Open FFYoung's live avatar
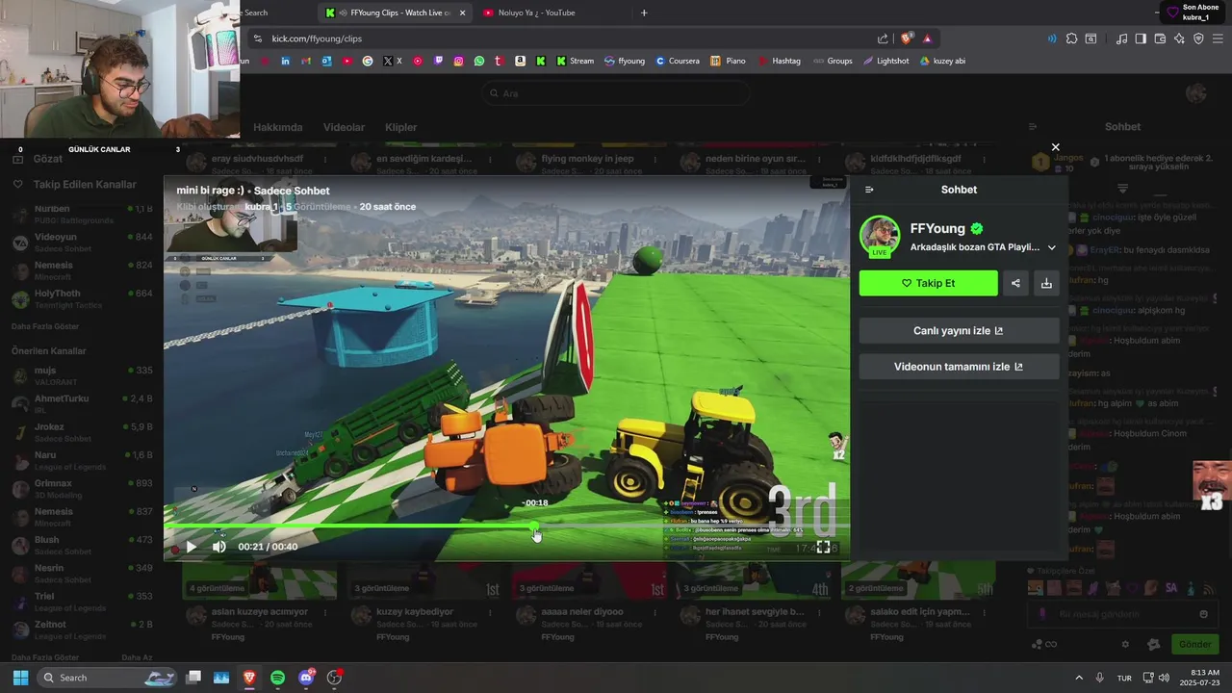The height and width of the screenshot is (693, 1232). click(x=880, y=237)
